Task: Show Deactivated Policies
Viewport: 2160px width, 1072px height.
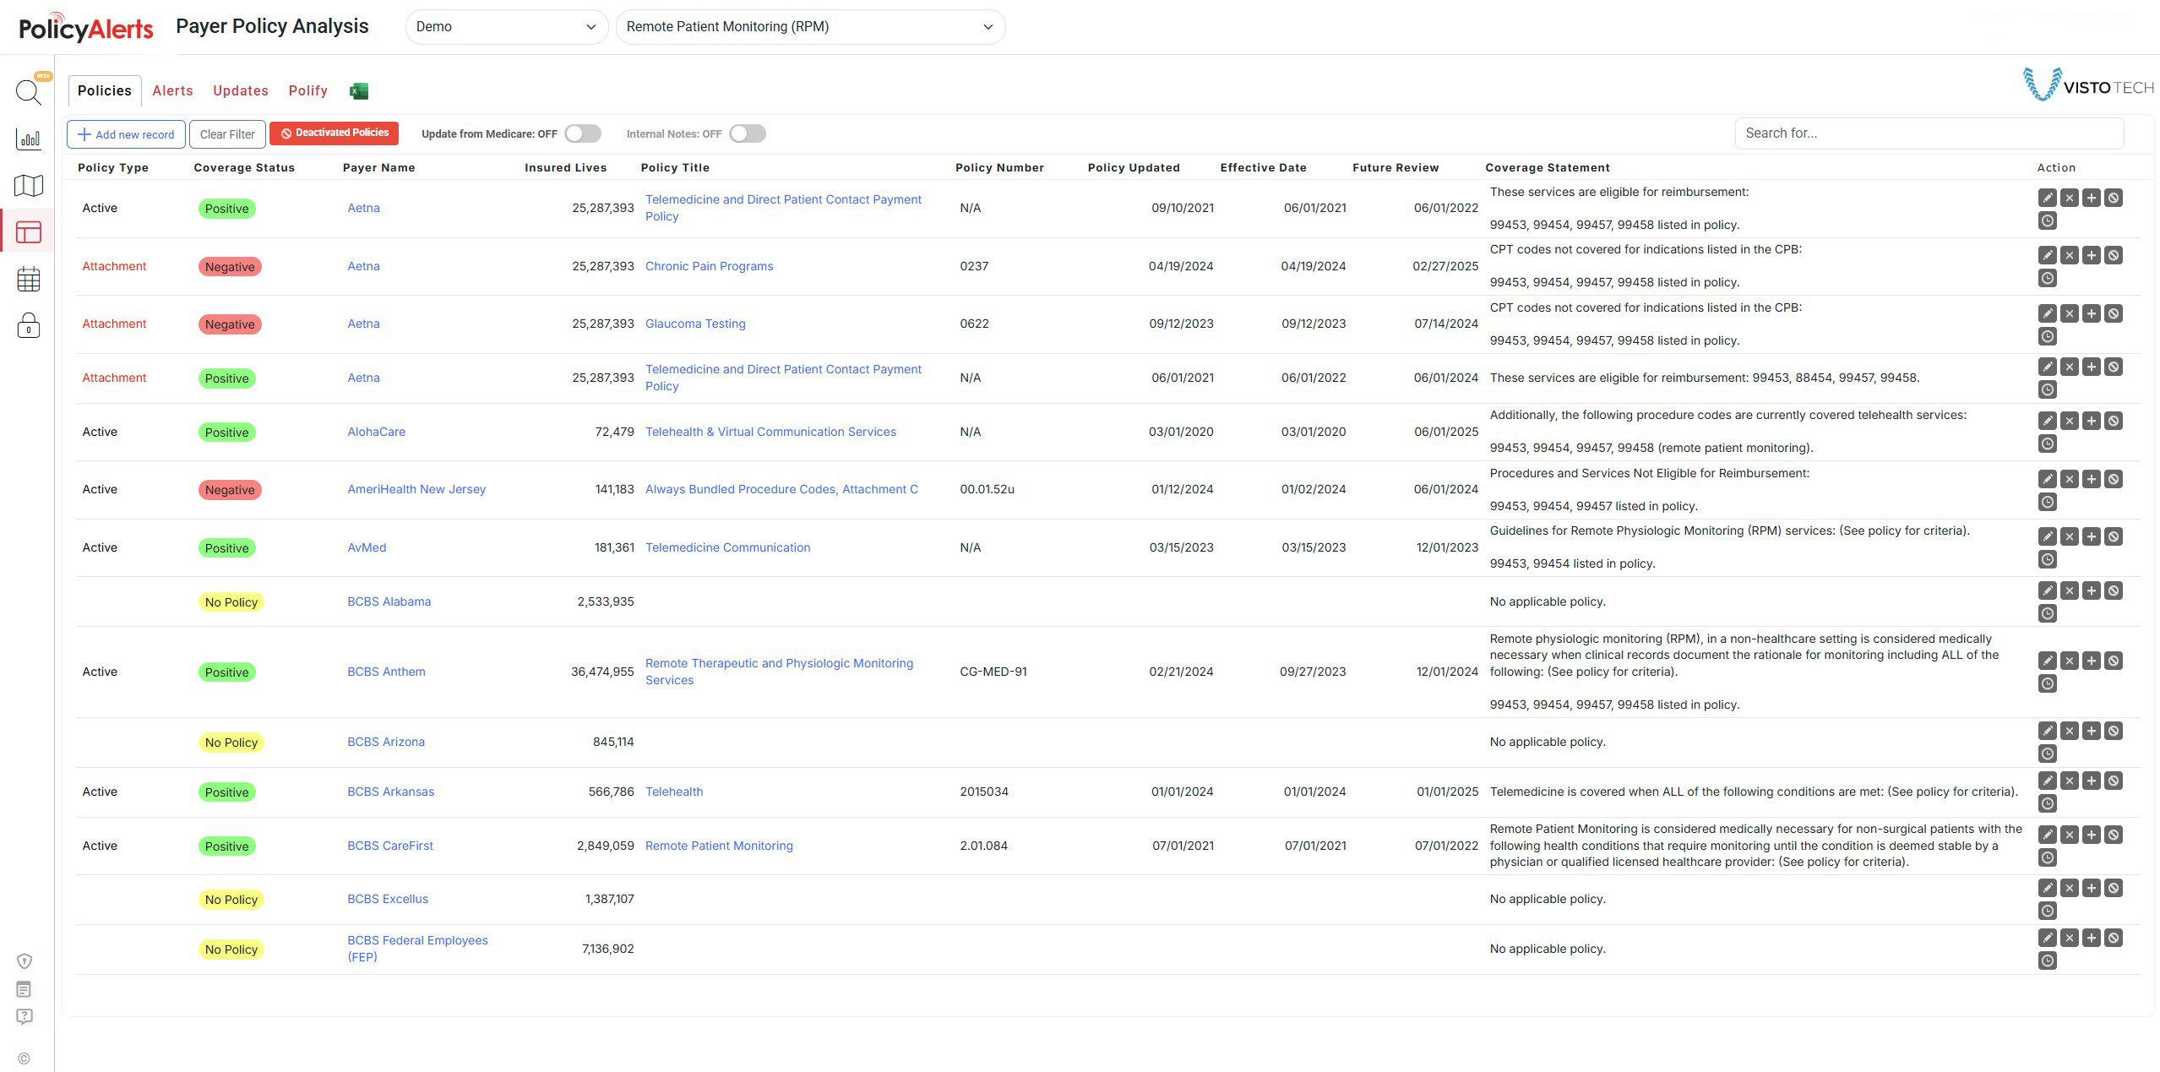Action: click(x=334, y=133)
